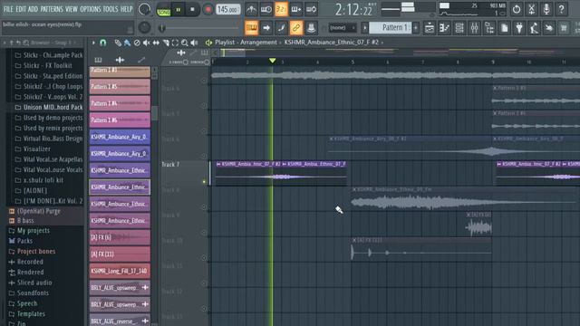Image resolution: width=580 pixels, height=326 pixels.
Task: Expand Stickz - FX Toolkit folder
Action: pos(43,65)
